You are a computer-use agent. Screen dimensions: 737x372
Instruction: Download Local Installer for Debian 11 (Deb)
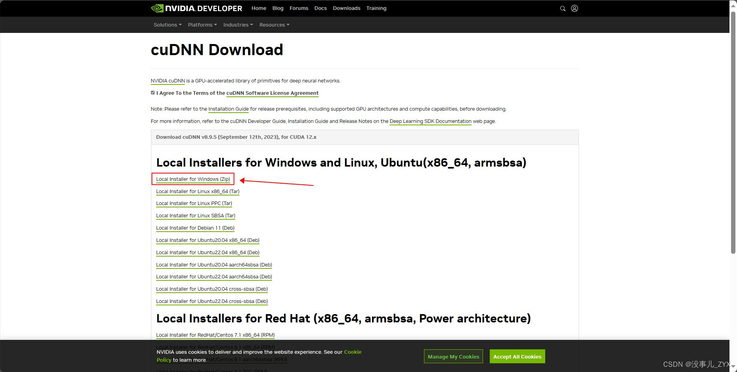pyautogui.click(x=195, y=228)
